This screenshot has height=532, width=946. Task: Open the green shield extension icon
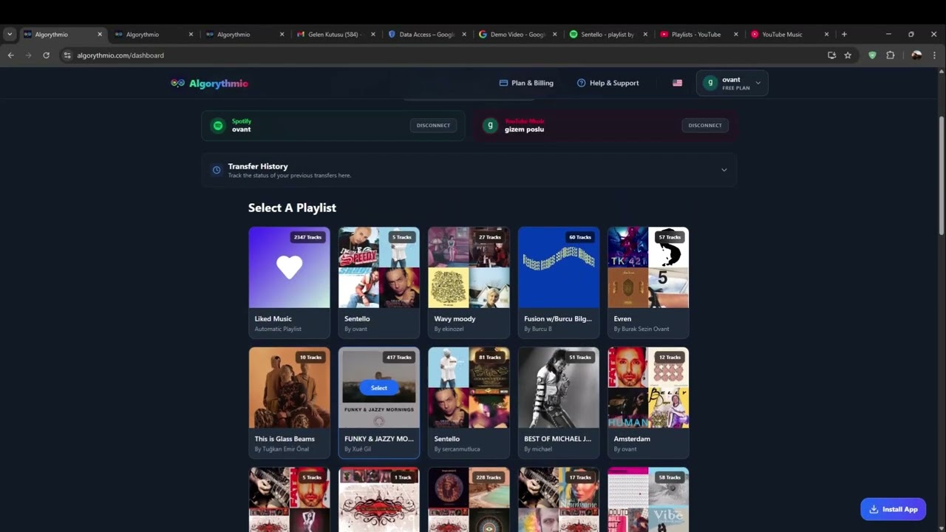[872, 55]
